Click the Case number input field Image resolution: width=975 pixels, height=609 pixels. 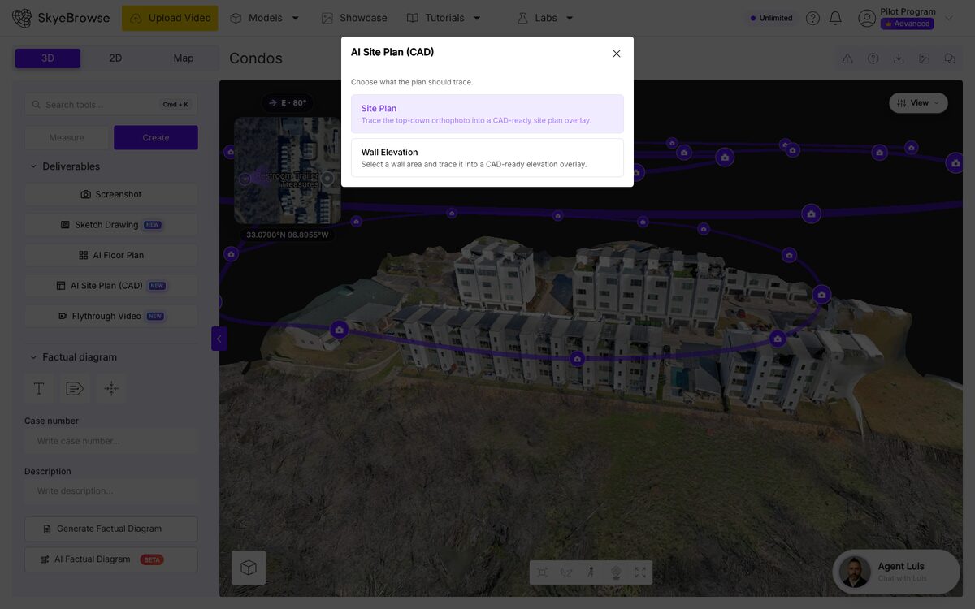(111, 441)
